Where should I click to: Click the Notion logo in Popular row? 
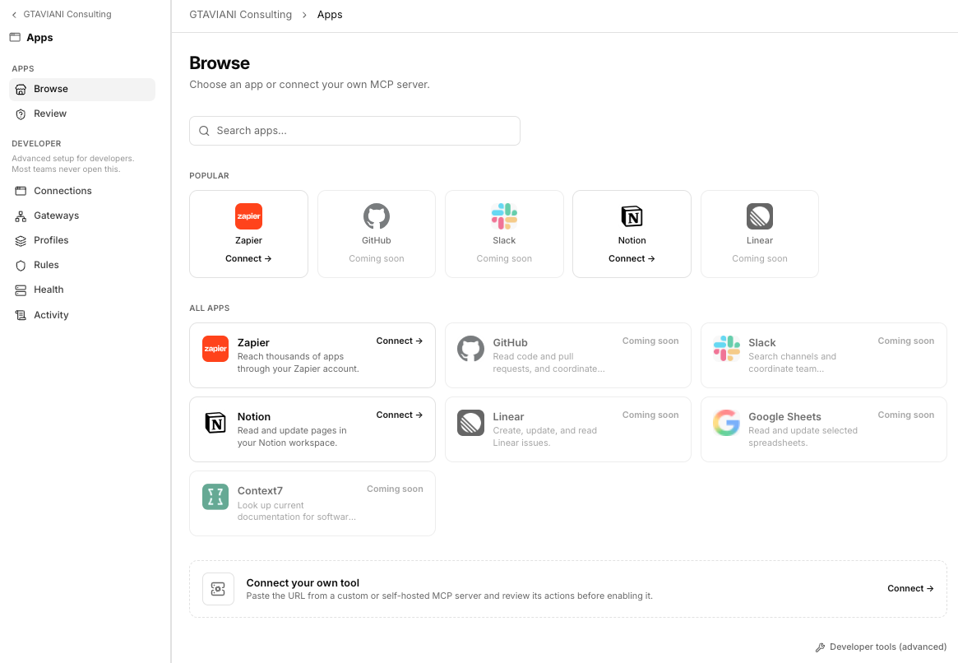point(632,216)
